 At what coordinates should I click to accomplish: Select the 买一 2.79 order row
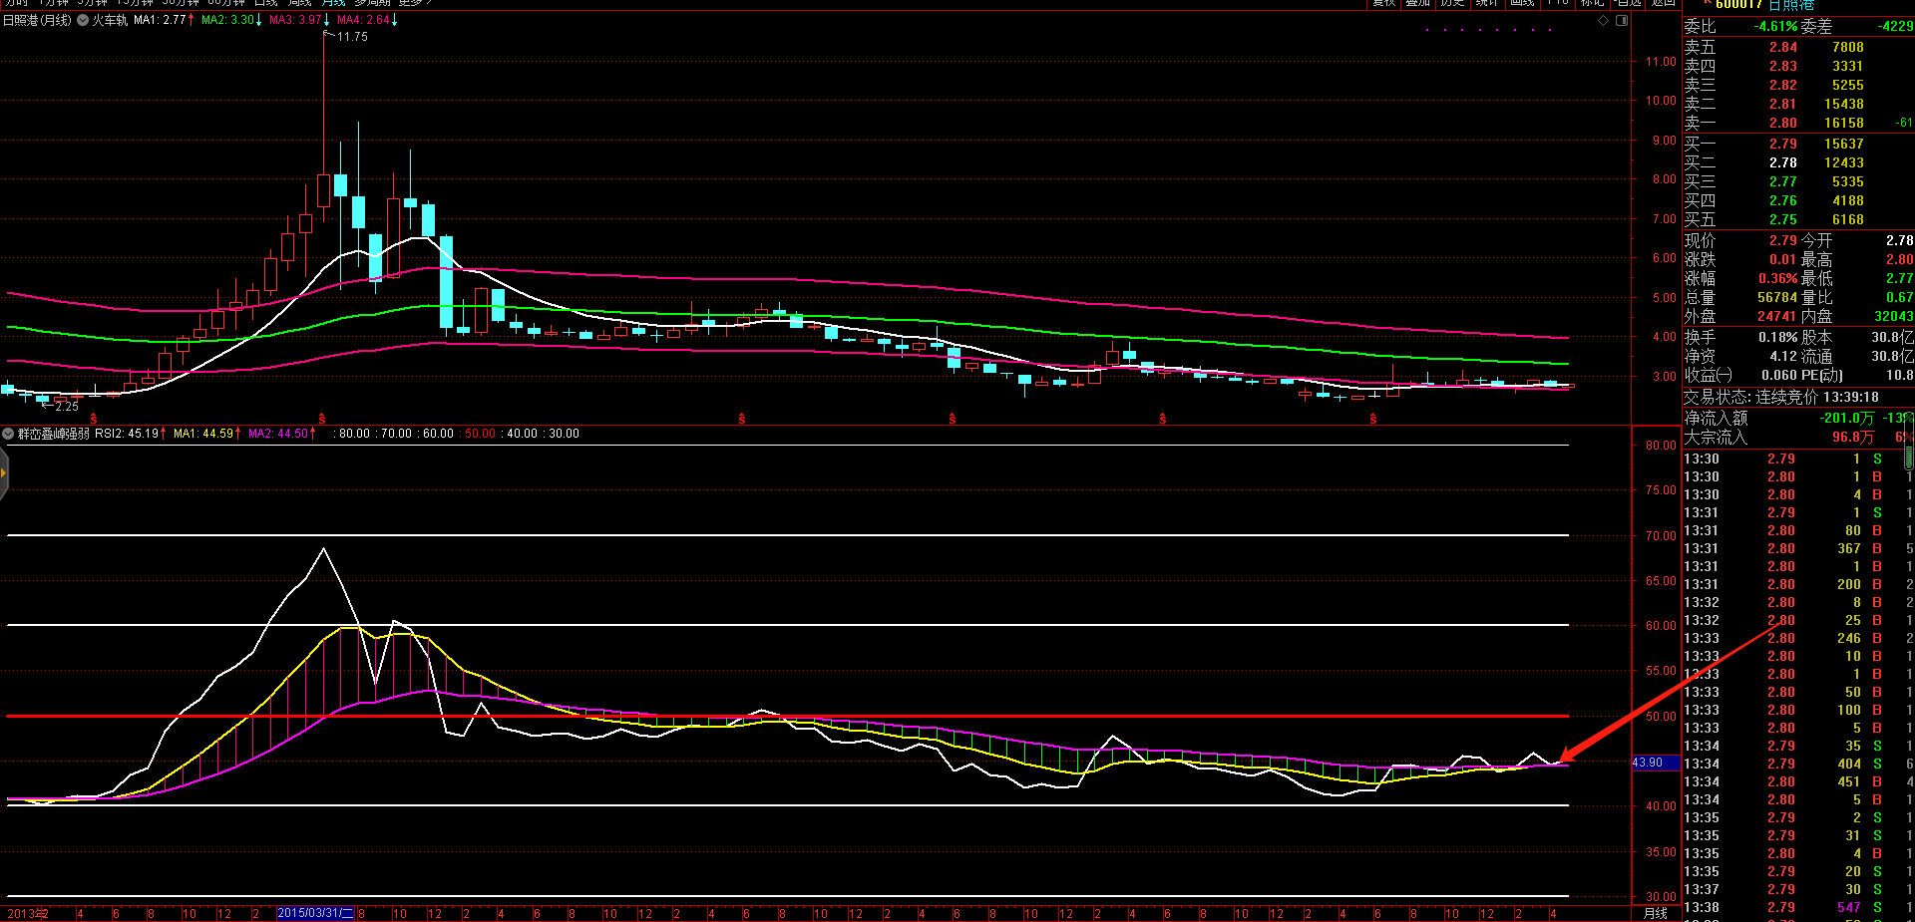click(x=1798, y=144)
